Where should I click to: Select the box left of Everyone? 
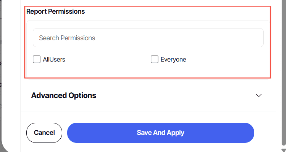[x=155, y=59]
